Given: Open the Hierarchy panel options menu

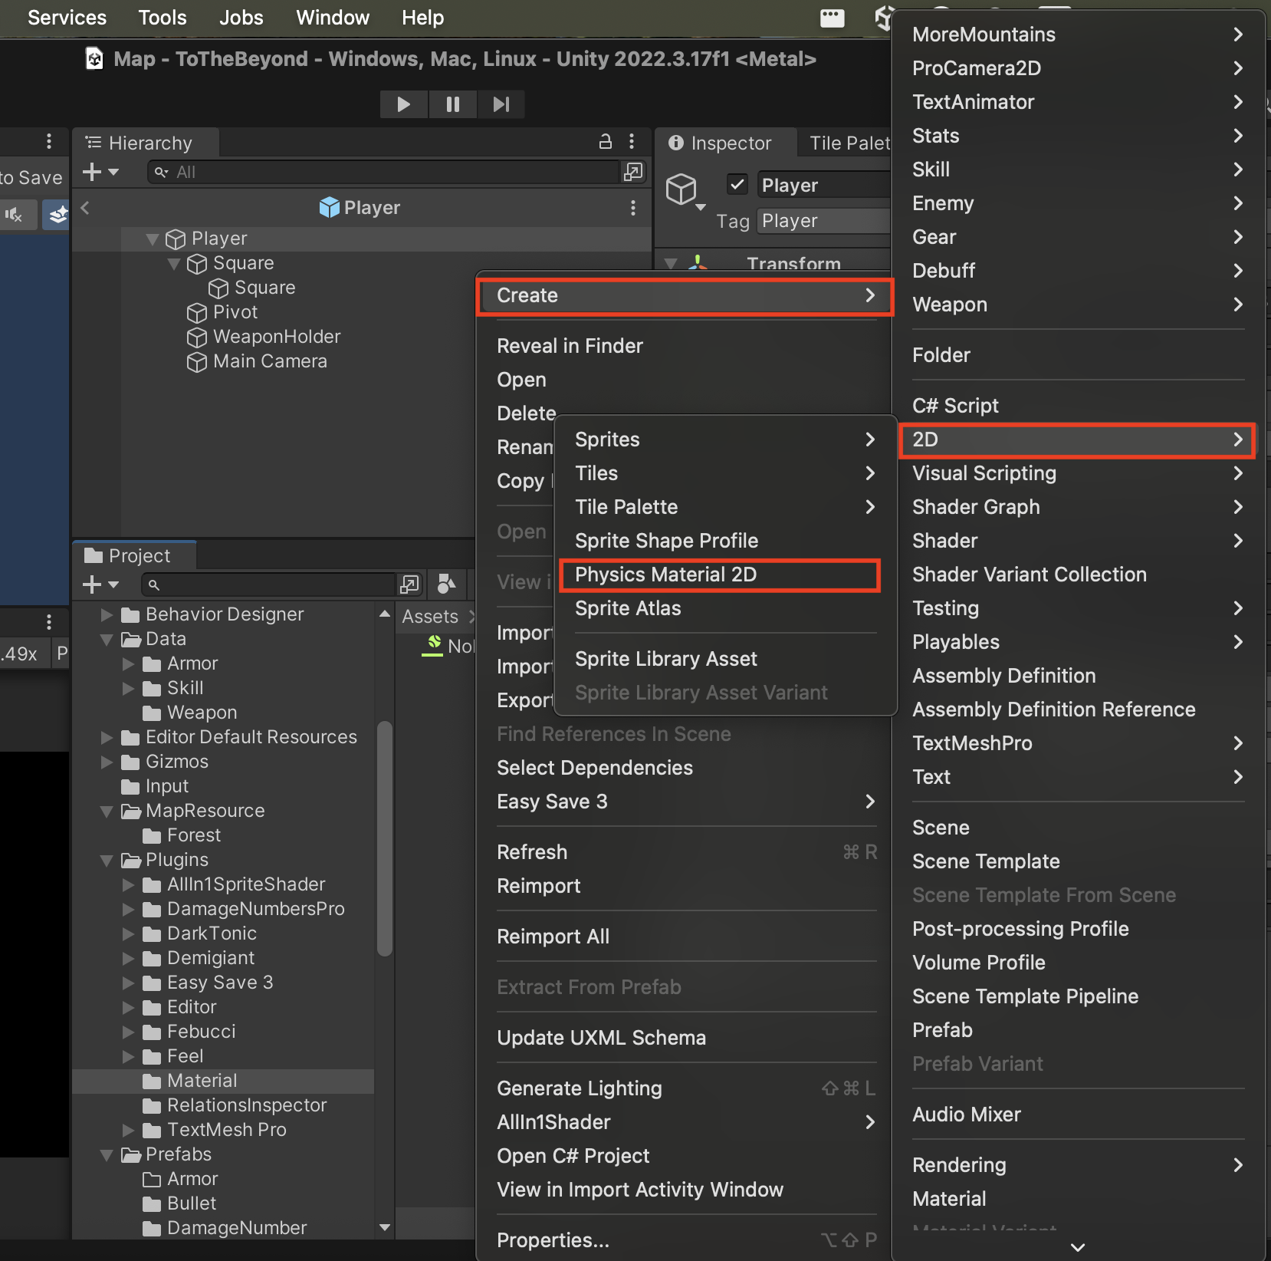Looking at the screenshot, I should (x=632, y=142).
